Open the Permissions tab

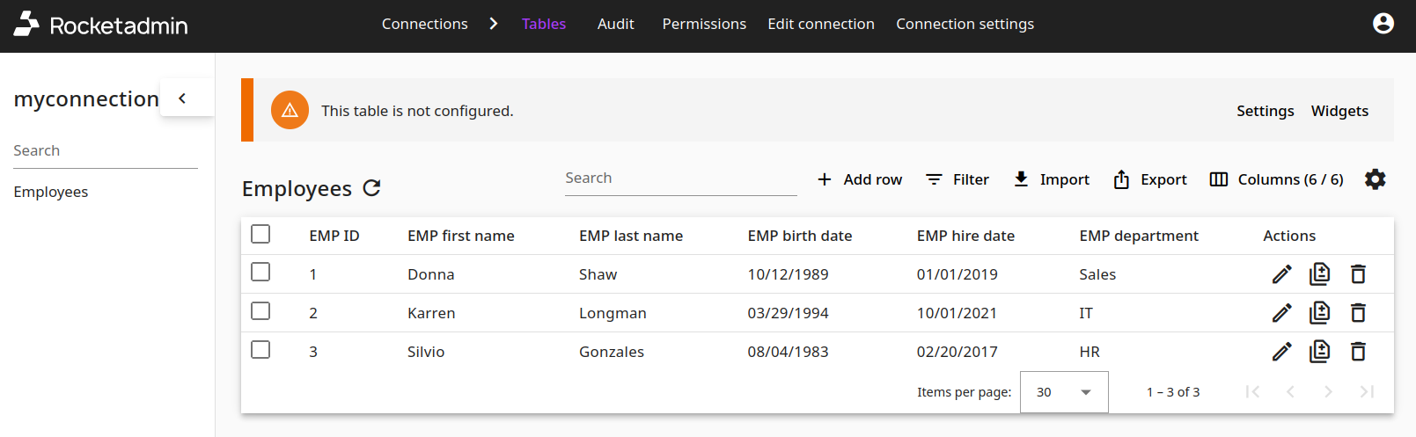[704, 24]
